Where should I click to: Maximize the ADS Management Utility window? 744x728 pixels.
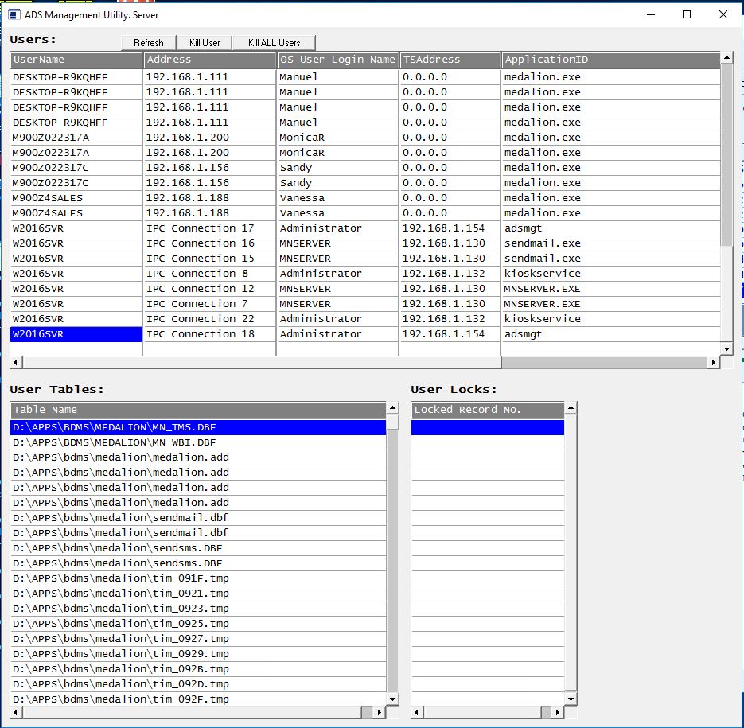(x=687, y=14)
